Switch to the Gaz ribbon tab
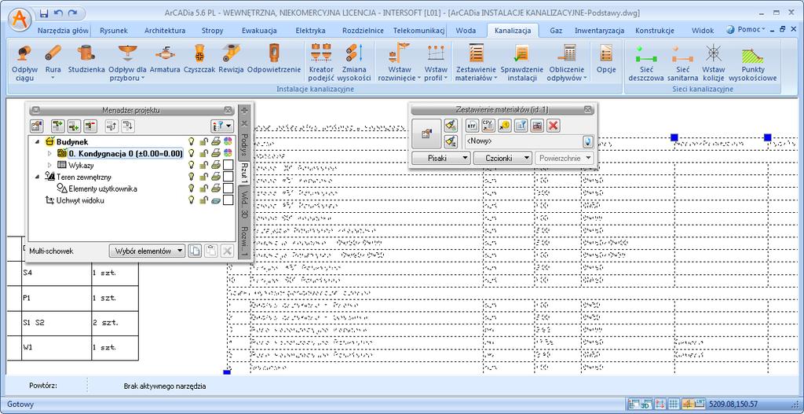Viewport: 804px width, 414px height. tap(556, 31)
